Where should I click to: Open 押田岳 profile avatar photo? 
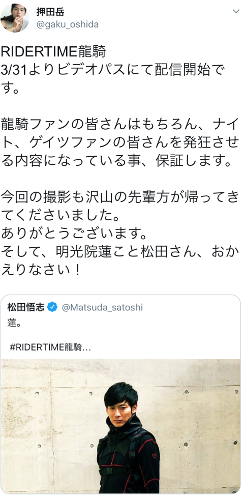tap(15, 18)
